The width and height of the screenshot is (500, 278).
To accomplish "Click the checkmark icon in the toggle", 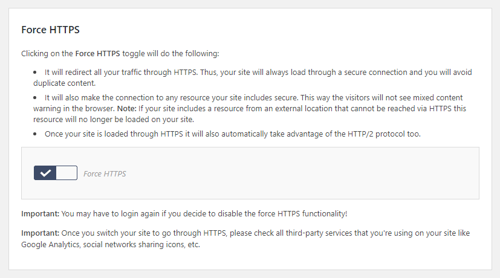I will click(x=45, y=173).
